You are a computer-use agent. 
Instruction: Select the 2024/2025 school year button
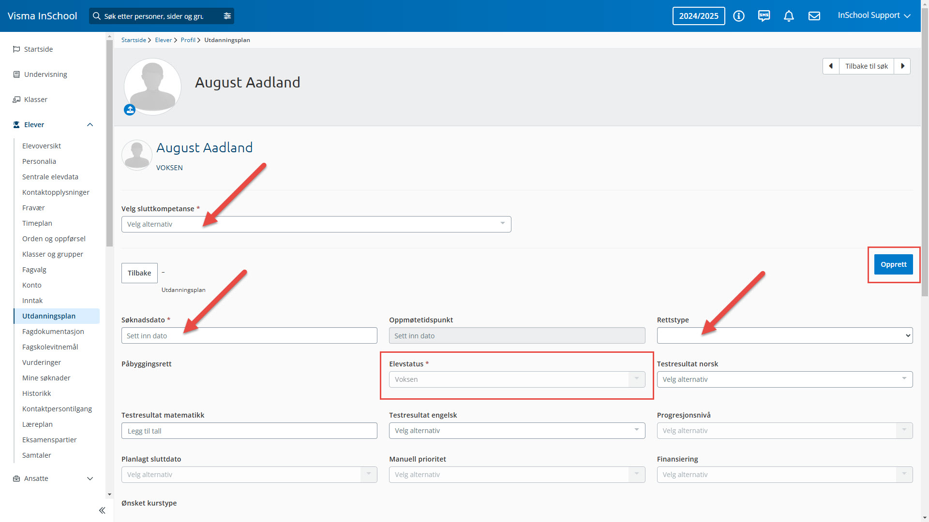698,16
